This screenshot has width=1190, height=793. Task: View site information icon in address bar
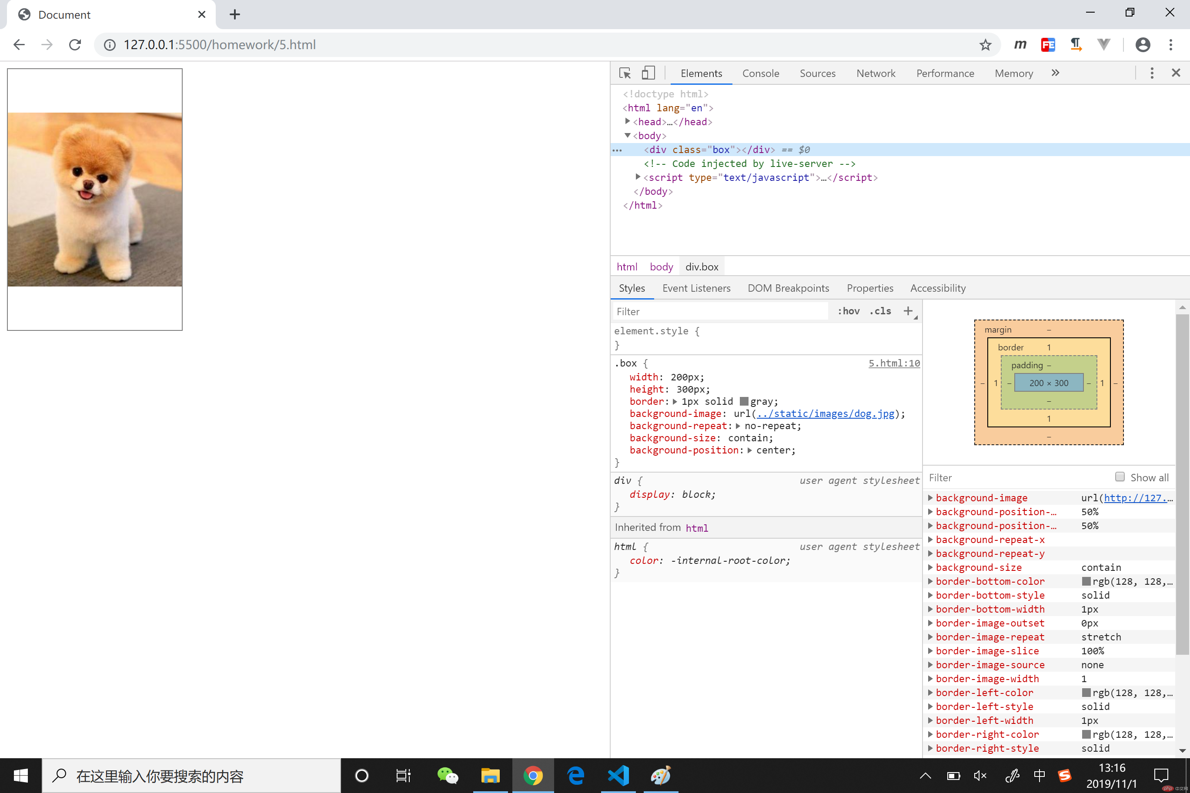pyautogui.click(x=109, y=45)
